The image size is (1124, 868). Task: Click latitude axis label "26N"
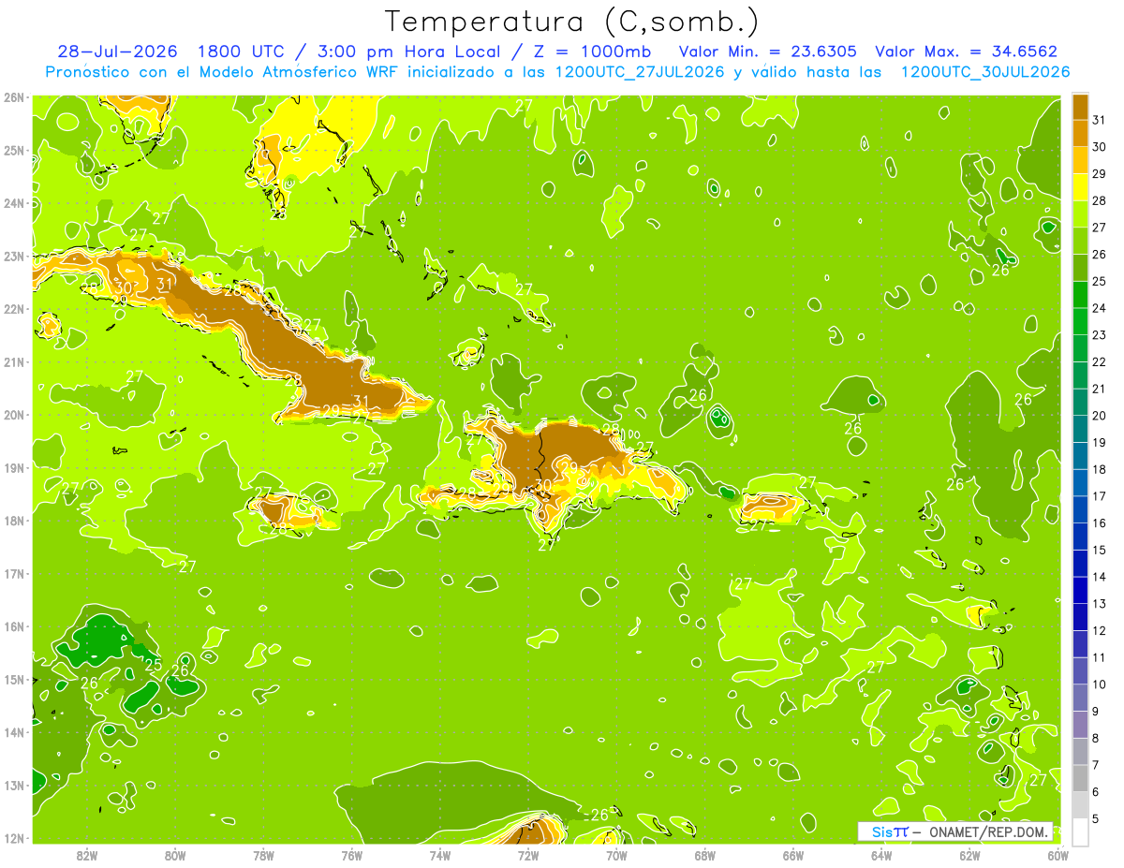[14, 97]
